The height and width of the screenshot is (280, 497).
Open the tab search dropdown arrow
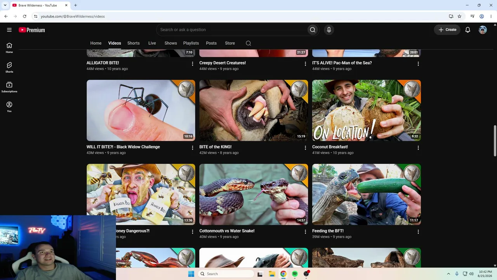5,5
